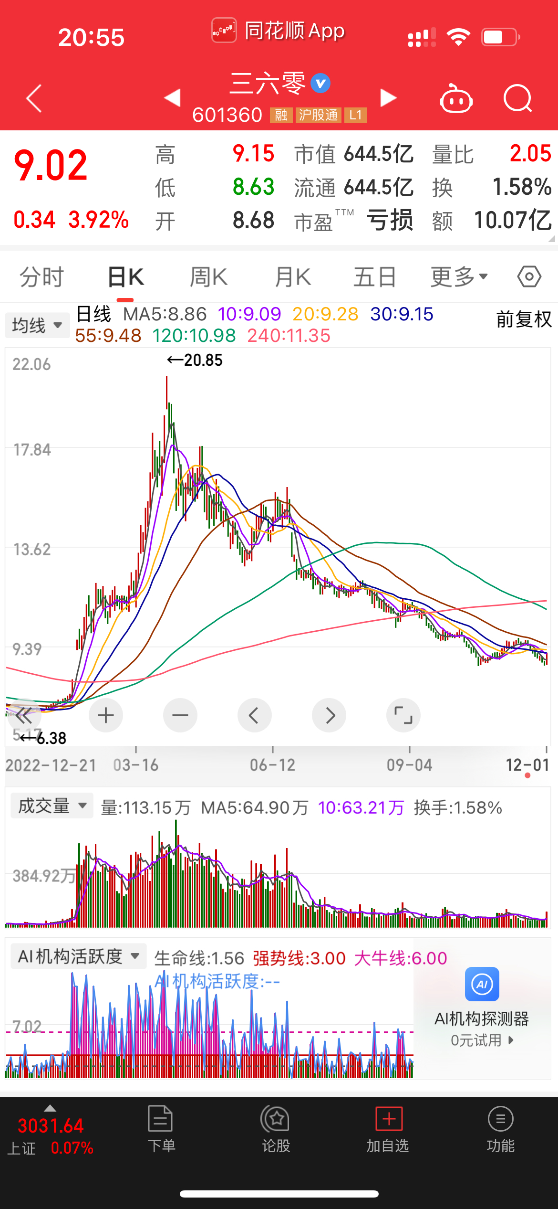Viewport: 558px width, 1209px height.
Task: Expand the 上证 index bar arrow
Action: pyautogui.click(x=50, y=1108)
